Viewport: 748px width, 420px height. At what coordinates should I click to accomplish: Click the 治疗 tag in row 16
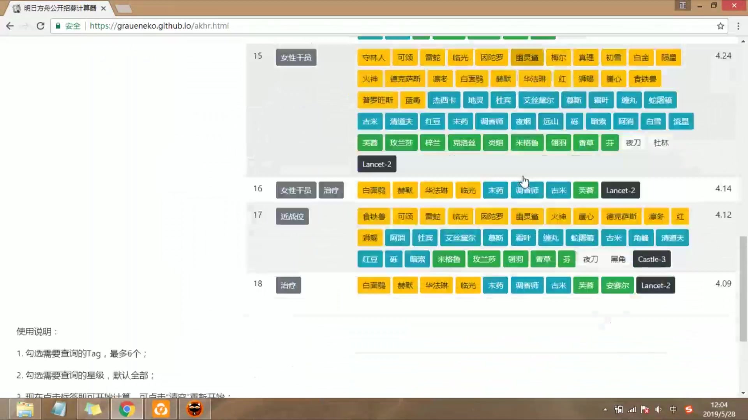(331, 190)
